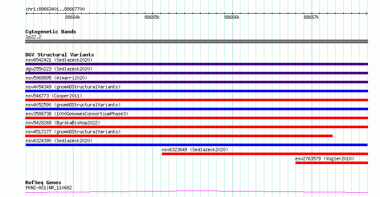Open nsv4052590 (gnomADStructuralVariants) label
Image resolution: width=380 pixels, height=197 pixels.
click(73, 105)
